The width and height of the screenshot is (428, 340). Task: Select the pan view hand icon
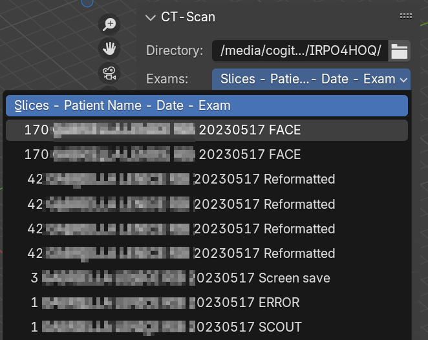(x=109, y=48)
